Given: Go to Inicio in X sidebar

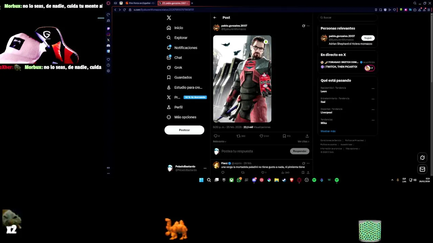Looking at the screenshot, I should tap(175, 28).
